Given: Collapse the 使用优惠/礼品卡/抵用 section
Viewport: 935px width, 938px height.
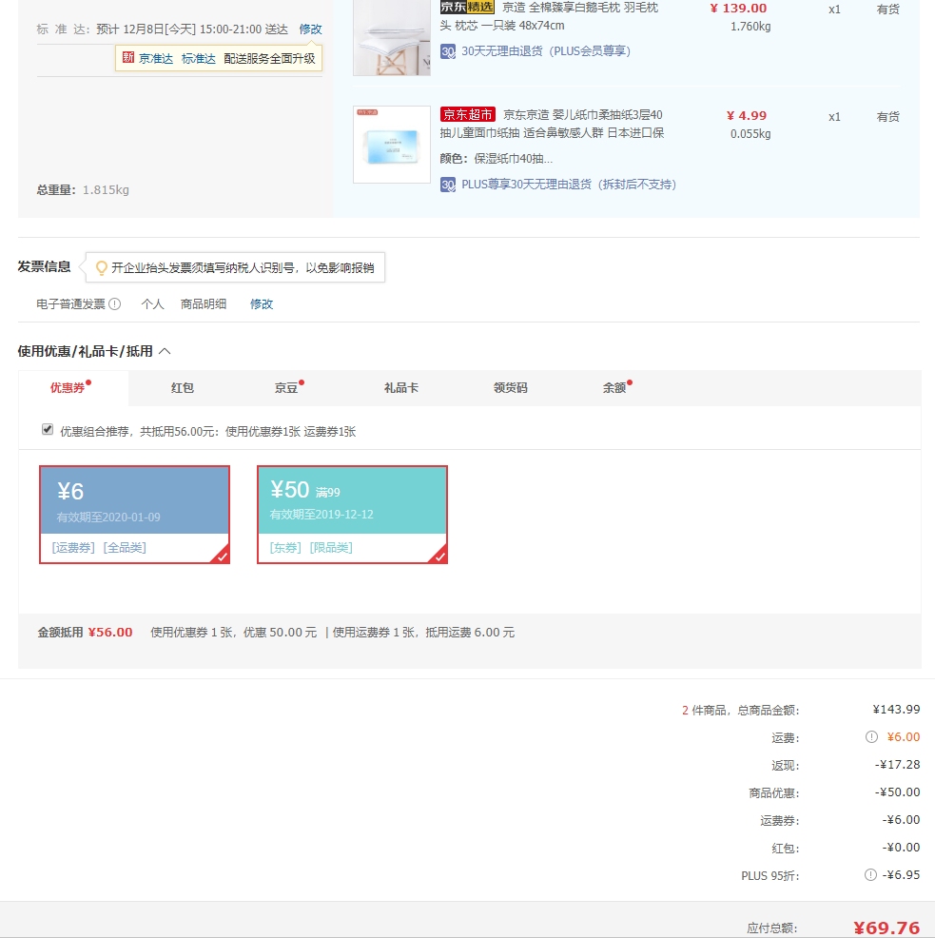Looking at the screenshot, I should (x=166, y=351).
